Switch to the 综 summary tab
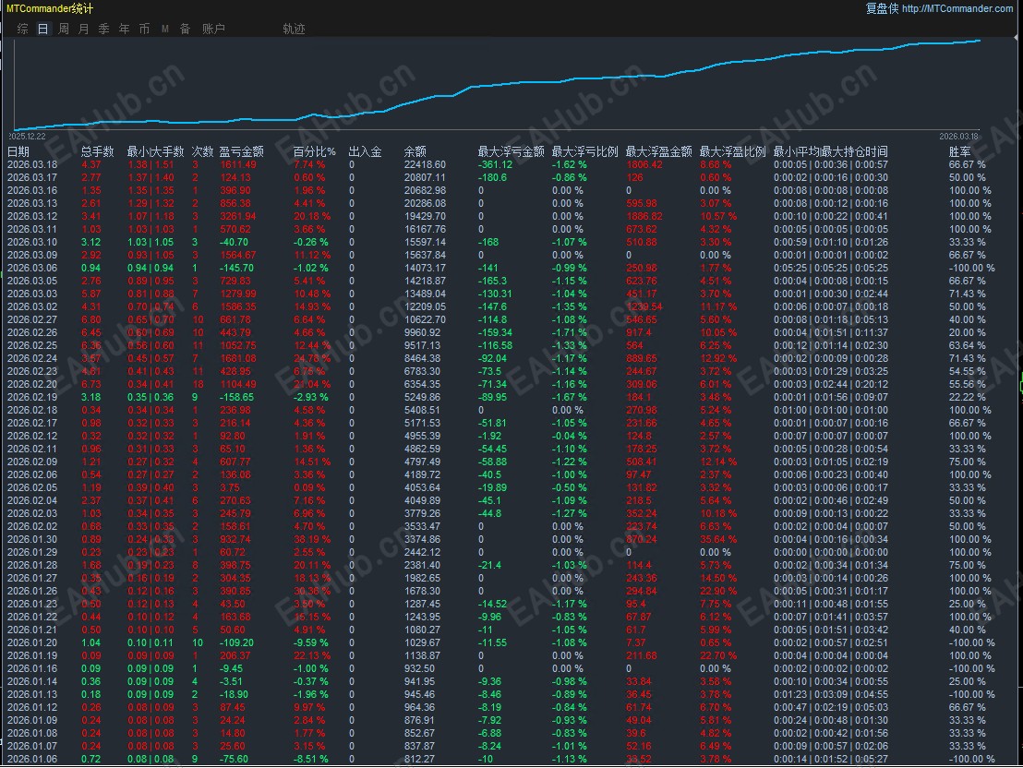 [23, 29]
